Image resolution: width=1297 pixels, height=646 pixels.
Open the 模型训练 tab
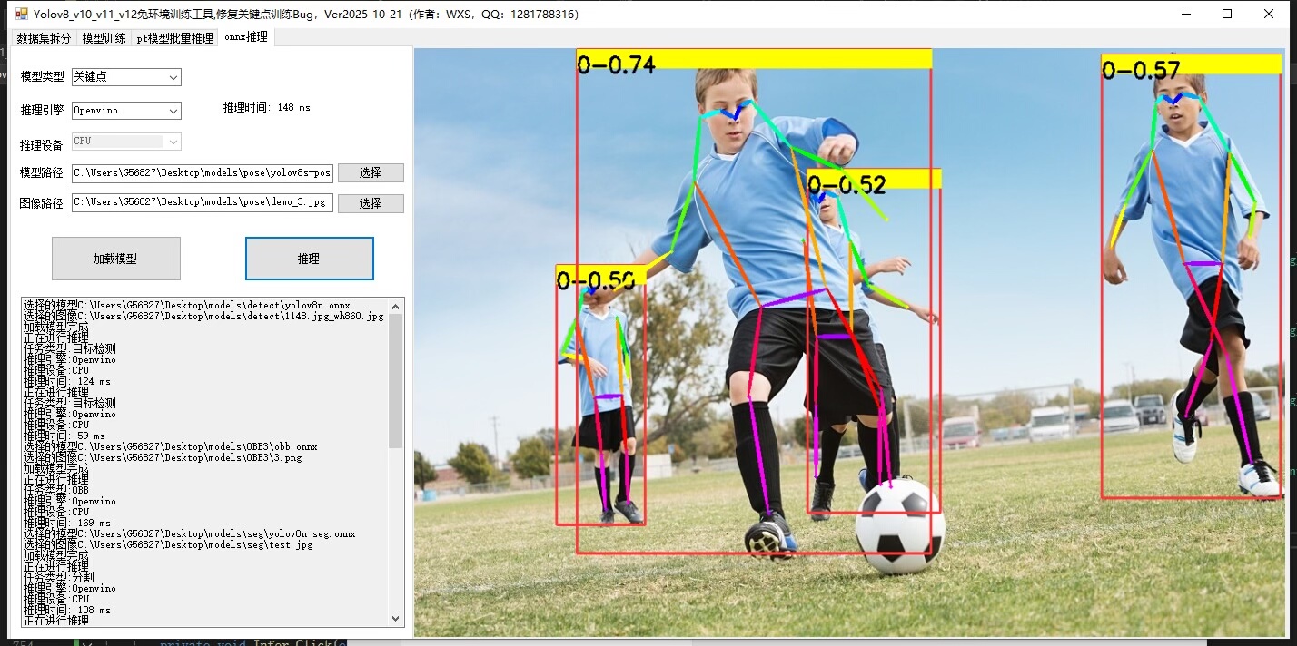(x=104, y=38)
